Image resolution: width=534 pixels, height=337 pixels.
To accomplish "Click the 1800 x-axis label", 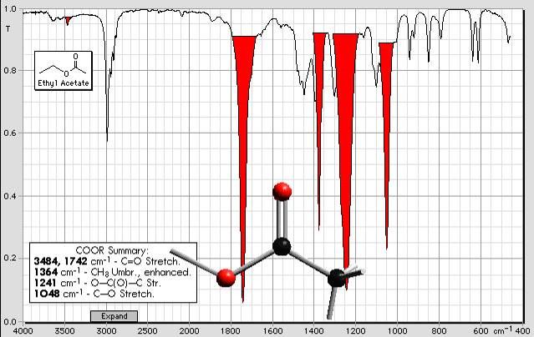I will [x=231, y=331].
